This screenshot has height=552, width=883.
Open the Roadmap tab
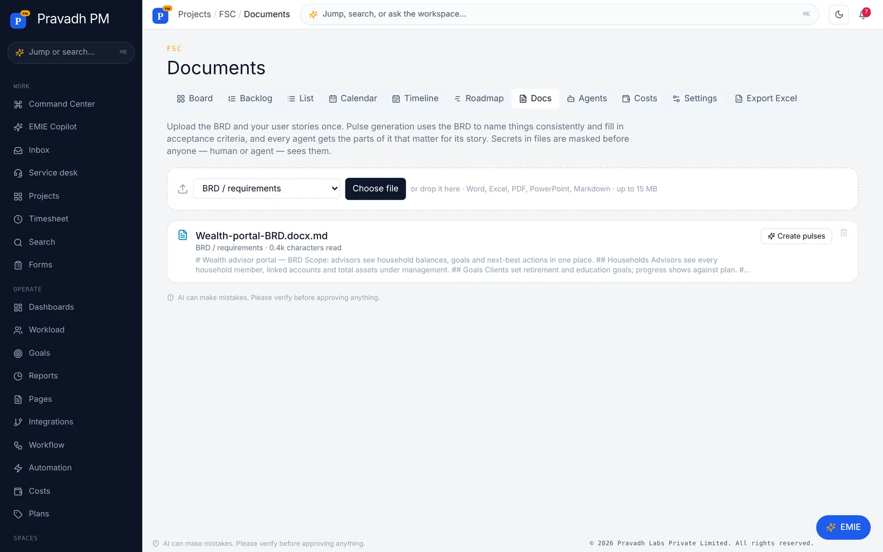coord(478,98)
